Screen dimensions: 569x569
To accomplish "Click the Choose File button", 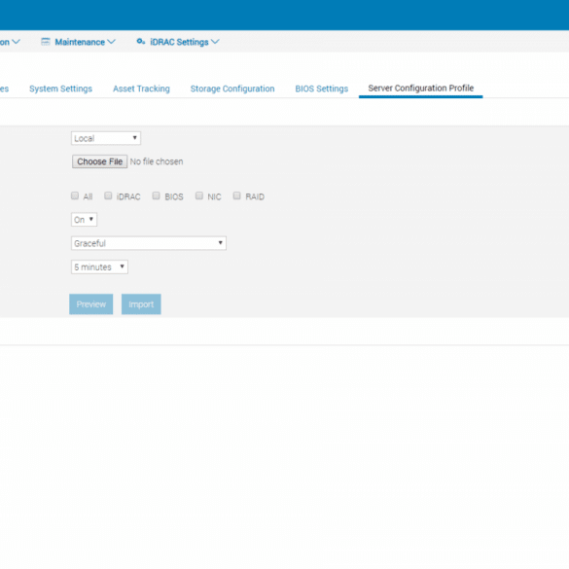I will click(99, 161).
